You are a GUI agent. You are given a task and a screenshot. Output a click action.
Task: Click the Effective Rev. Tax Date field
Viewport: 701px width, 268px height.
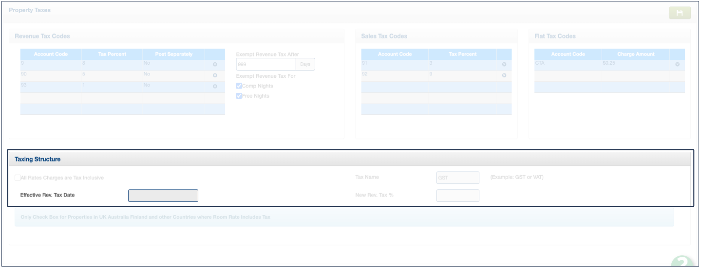coord(163,196)
